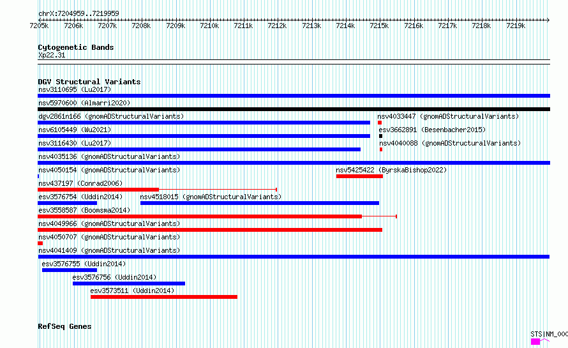Click the 7207k ruler tick label
The image size is (568, 348).
[107, 26]
